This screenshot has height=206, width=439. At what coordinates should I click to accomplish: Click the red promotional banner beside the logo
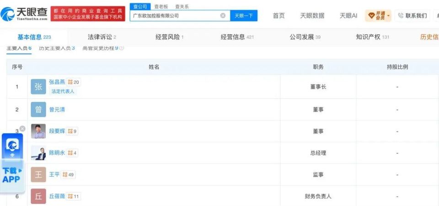88,14
